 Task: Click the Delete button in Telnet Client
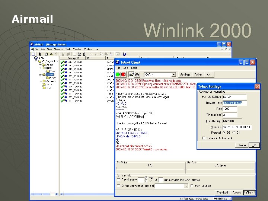(x=198, y=75)
